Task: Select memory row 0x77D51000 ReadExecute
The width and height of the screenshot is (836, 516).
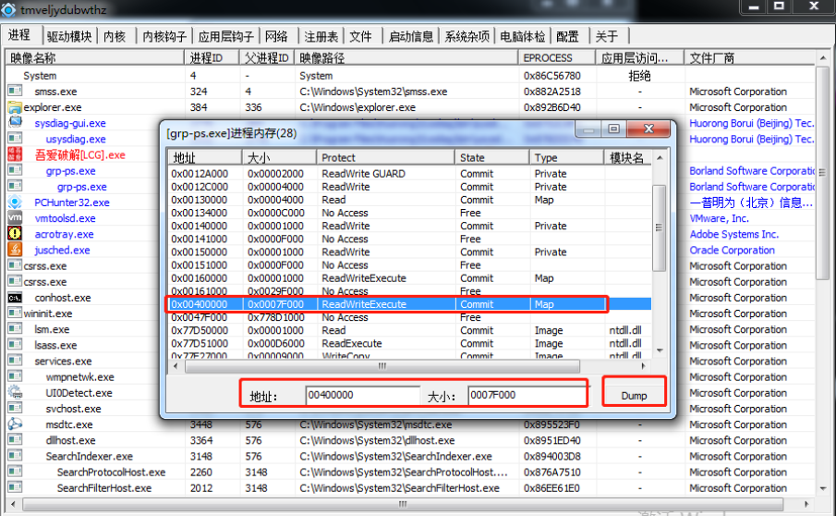Action: click(409, 343)
